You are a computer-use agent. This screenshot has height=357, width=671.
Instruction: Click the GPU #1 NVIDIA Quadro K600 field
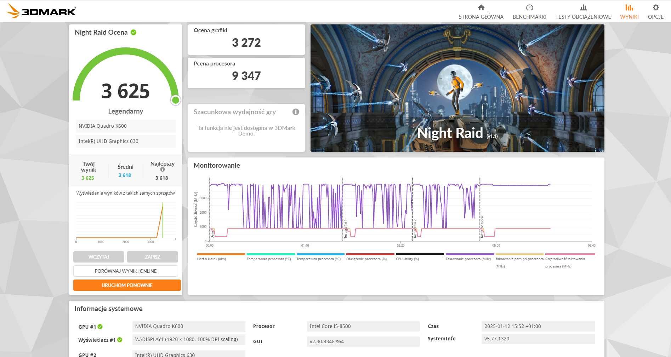point(189,326)
